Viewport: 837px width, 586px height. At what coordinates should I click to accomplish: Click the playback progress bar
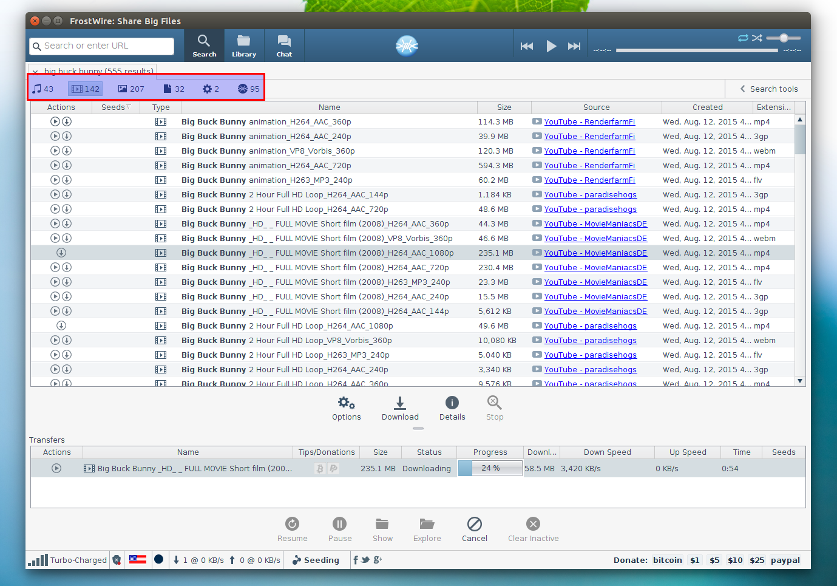[x=697, y=50]
